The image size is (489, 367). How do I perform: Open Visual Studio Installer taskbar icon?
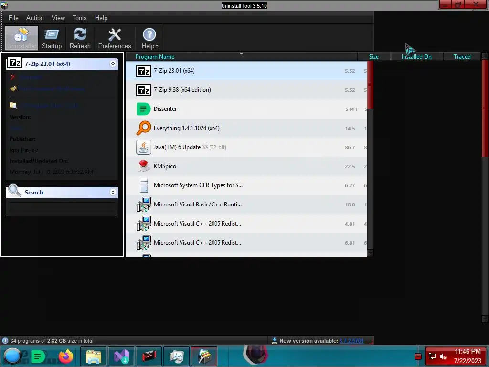(x=121, y=356)
